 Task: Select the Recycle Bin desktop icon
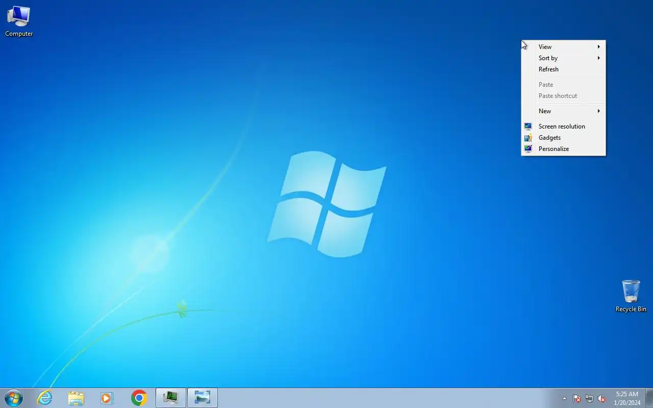tap(631, 296)
